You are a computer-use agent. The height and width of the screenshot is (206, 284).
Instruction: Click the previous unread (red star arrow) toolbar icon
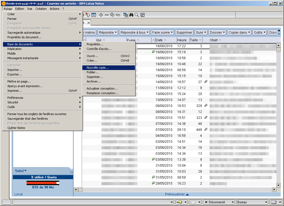pos(88,15)
